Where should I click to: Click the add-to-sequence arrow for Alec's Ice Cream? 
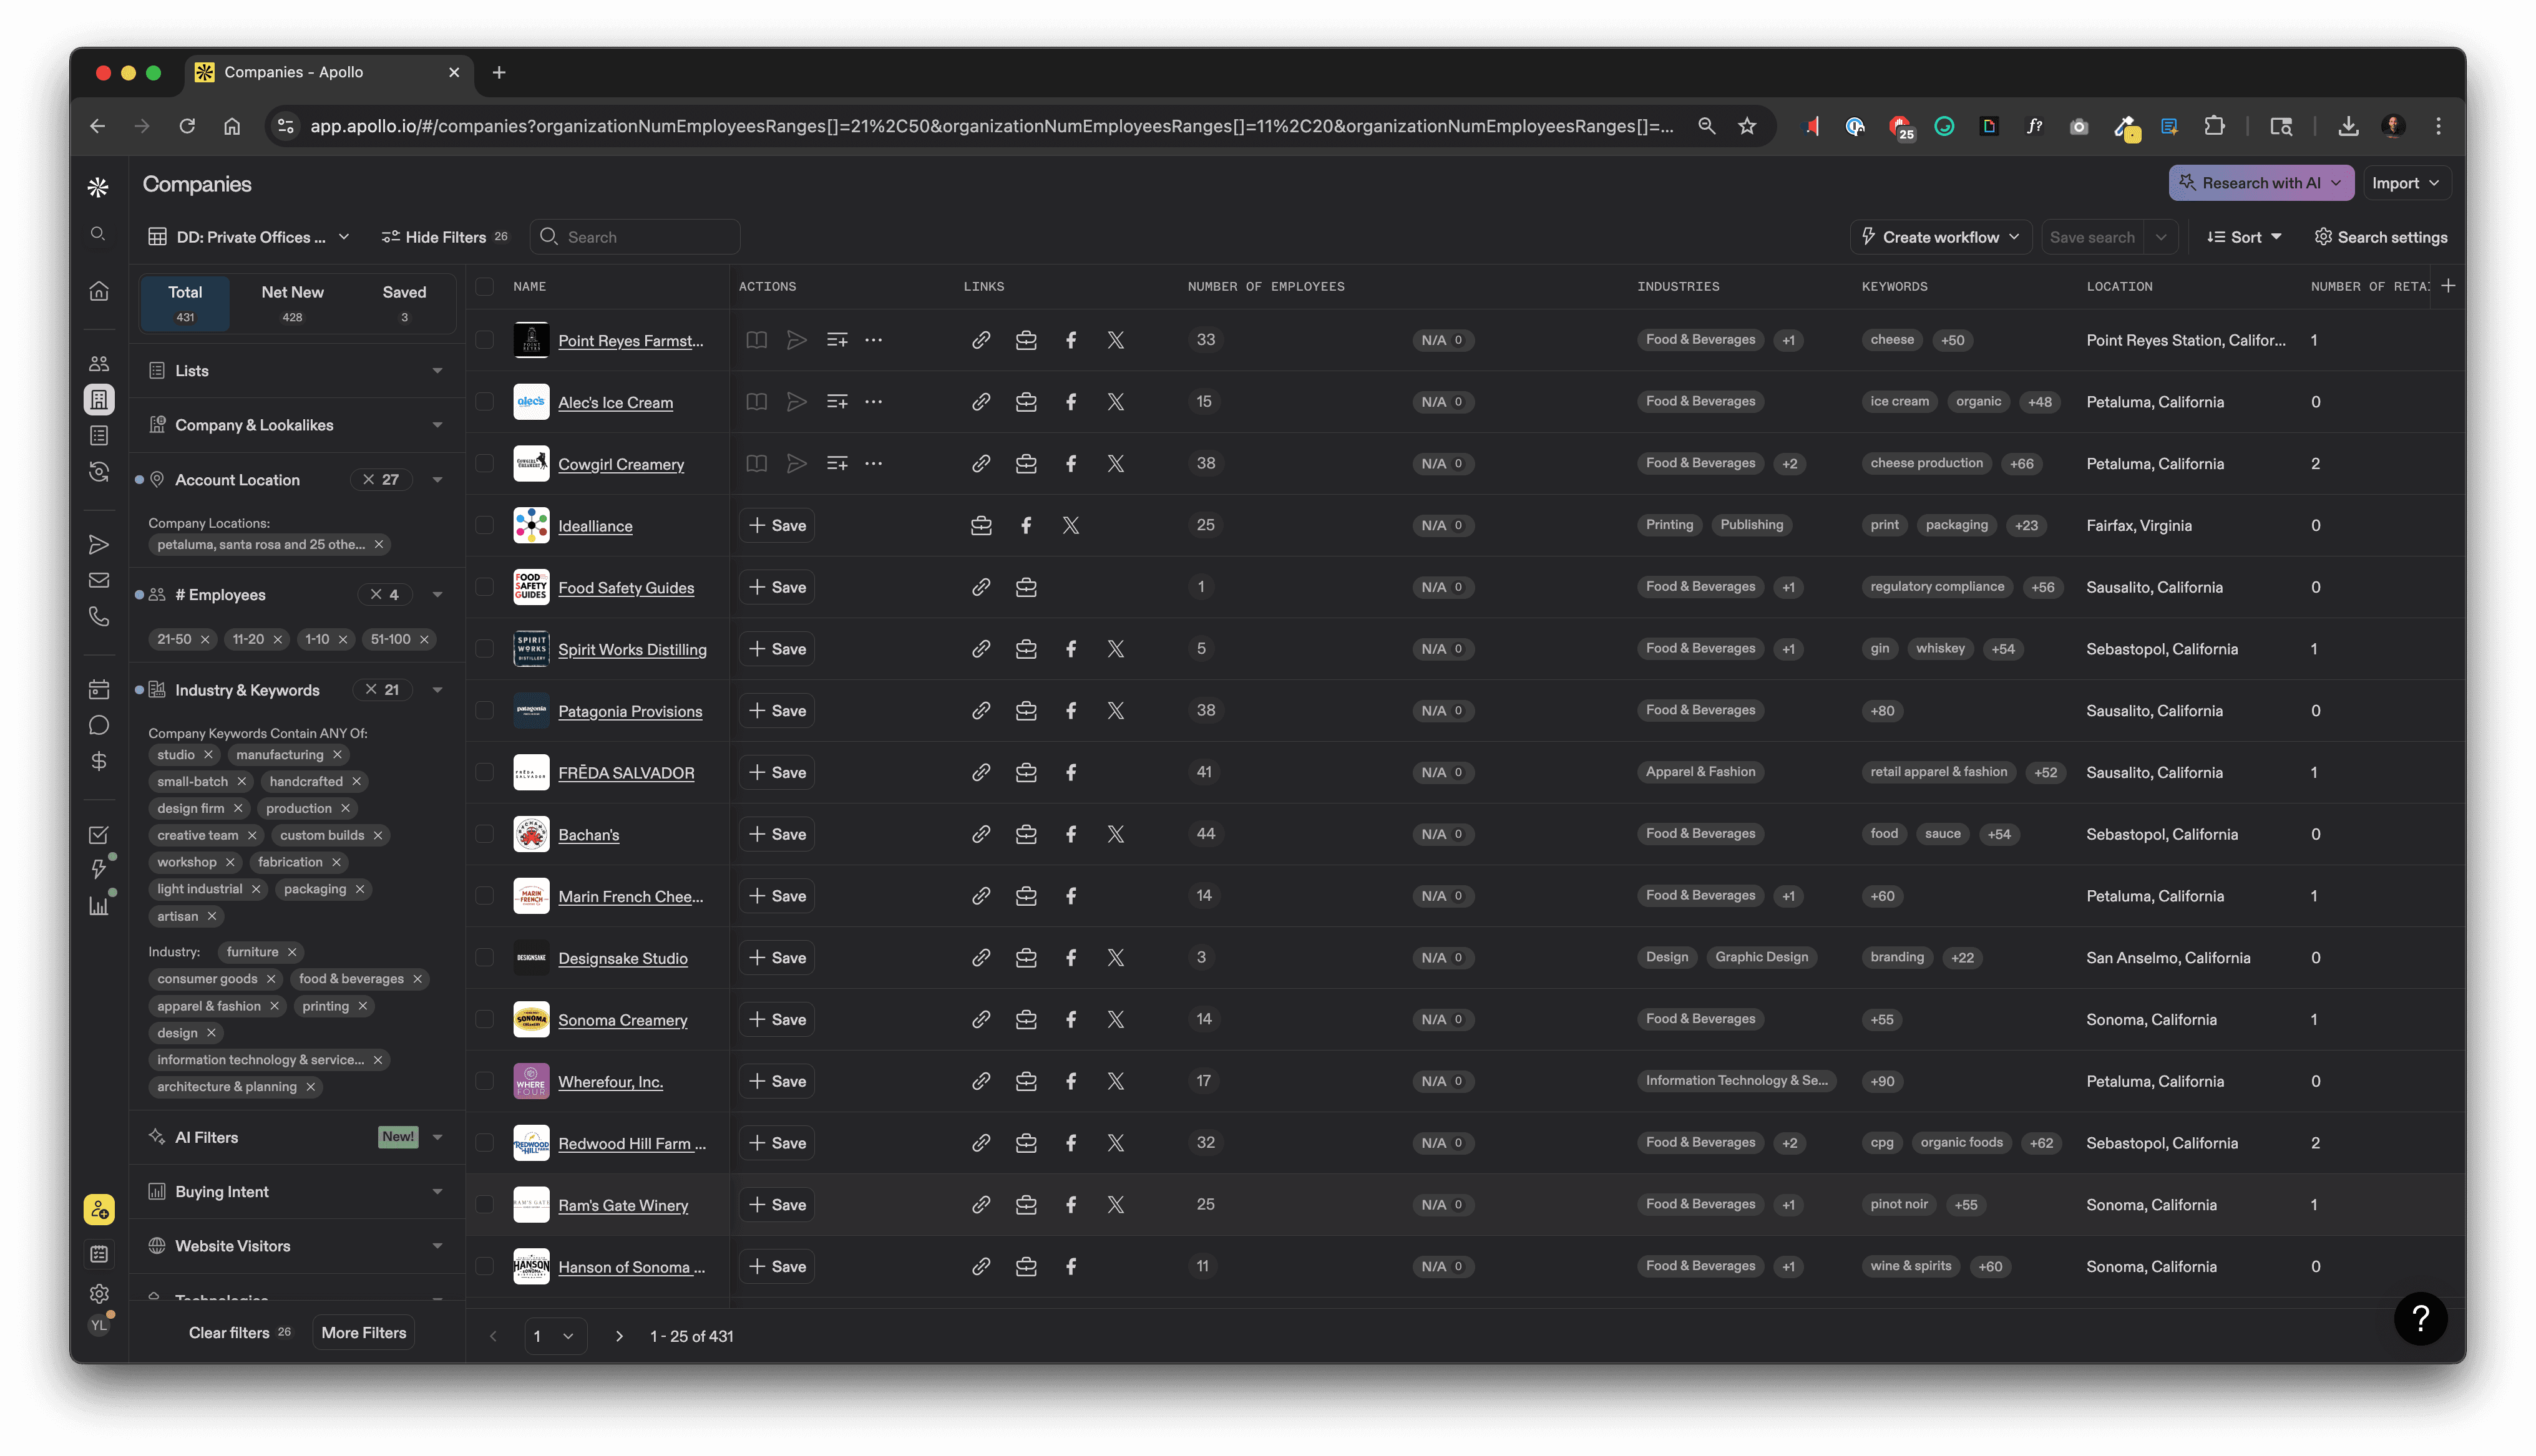click(797, 402)
